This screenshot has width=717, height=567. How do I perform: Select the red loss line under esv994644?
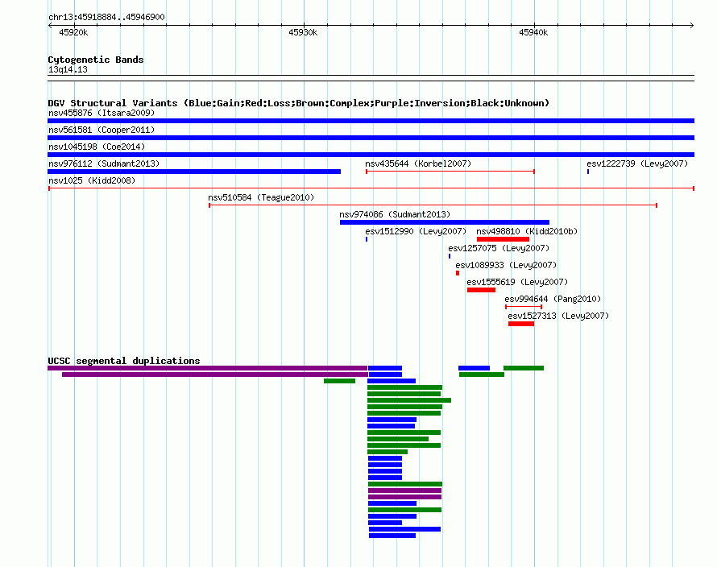(x=524, y=307)
